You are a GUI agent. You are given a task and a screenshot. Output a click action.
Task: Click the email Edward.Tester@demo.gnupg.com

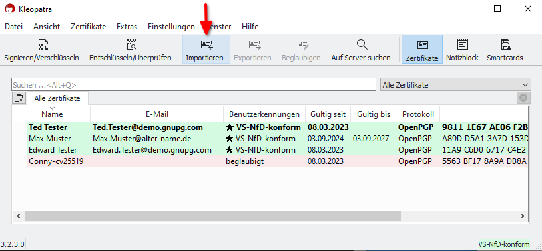[152, 150]
